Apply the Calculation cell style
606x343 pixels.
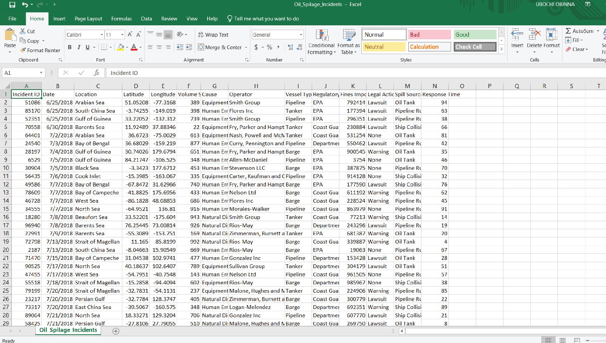click(x=430, y=47)
